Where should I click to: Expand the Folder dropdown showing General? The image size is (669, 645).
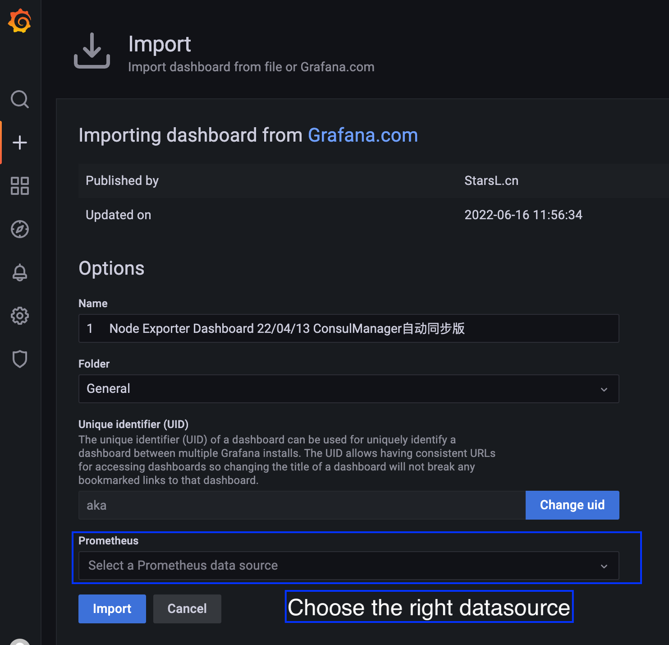point(348,389)
